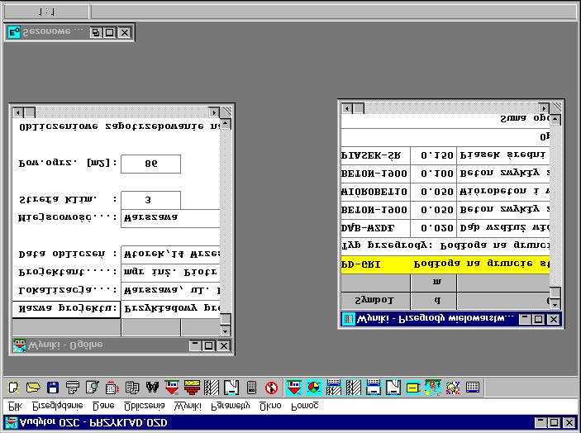Click horizontal scrollbar left arrow in Wyniki - Przegrody
The image size is (581, 433).
pyautogui.click(x=347, y=108)
